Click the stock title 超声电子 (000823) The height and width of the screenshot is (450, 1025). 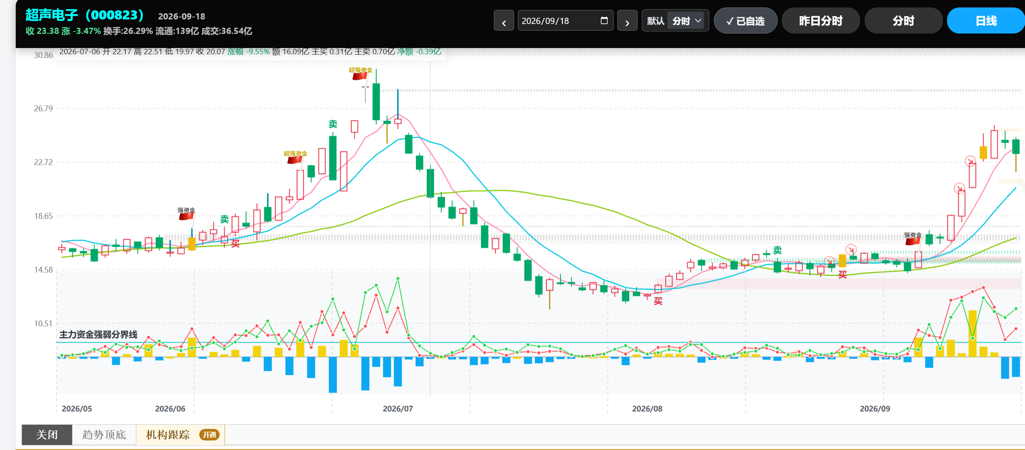pos(85,15)
